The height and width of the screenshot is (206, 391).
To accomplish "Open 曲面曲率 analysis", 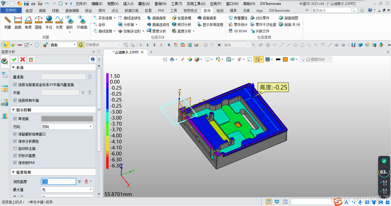I will 156,18.
